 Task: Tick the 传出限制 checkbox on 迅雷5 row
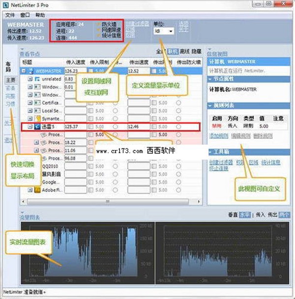pyautogui.click(x=154, y=127)
